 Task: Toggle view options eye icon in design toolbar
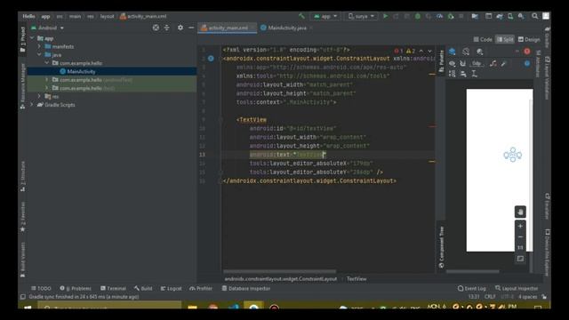(453, 63)
